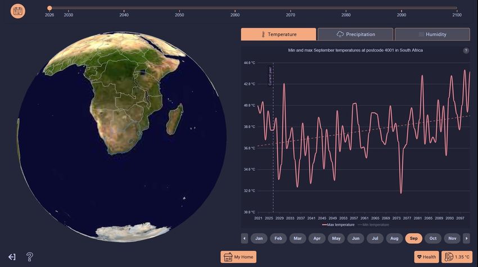Viewport: 478px width, 267px height.
Task: Click the 44.0 °C axis label
Action: click(x=249, y=63)
